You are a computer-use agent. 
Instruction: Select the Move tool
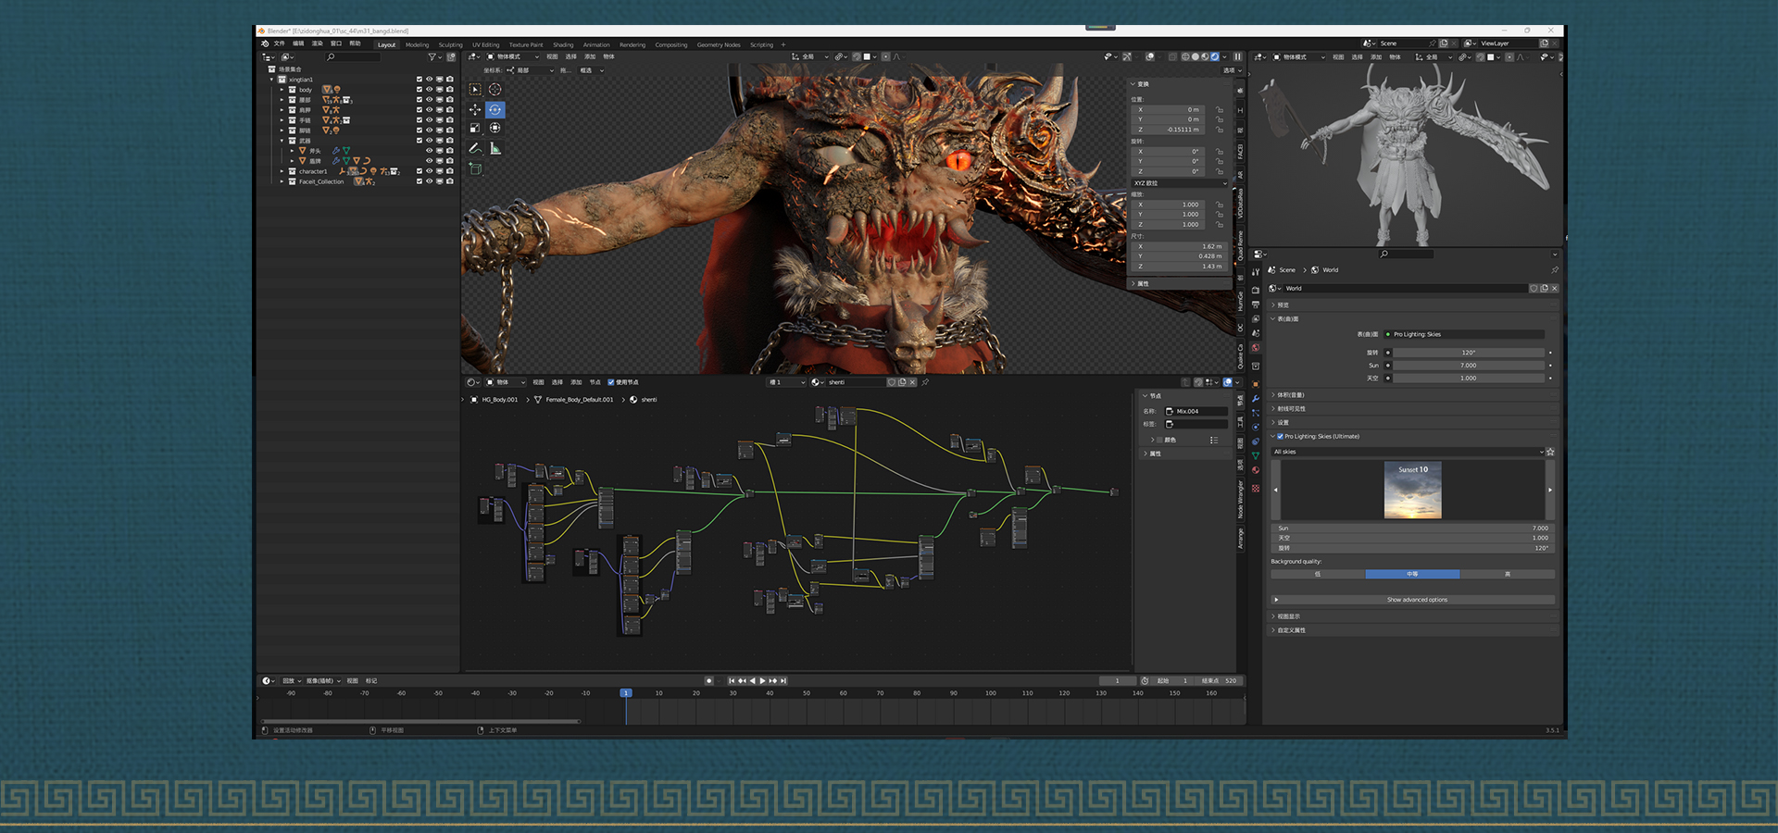coord(475,109)
